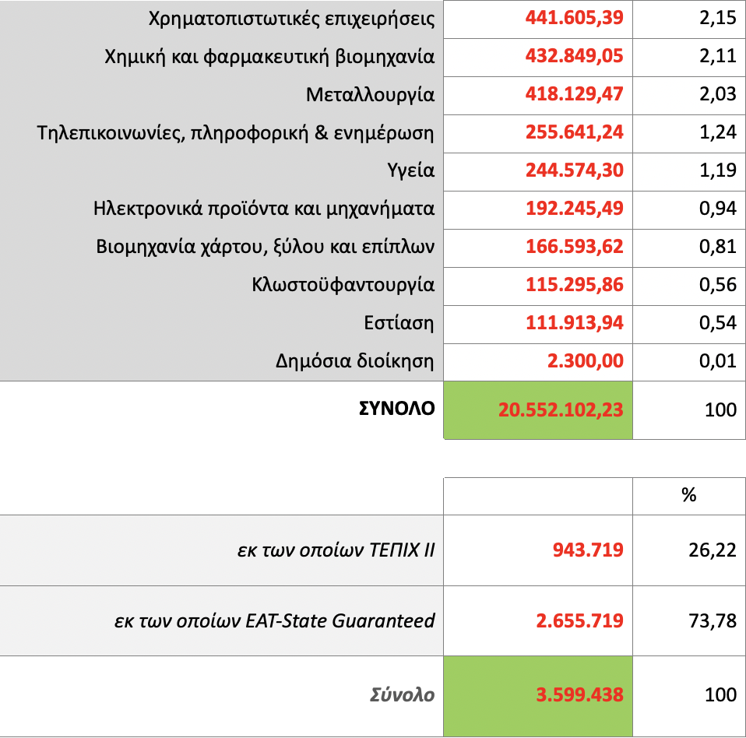The height and width of the screenshot is (738, 746).
Task: Select the Χρηματοπιστωτικές επιχειρήσεις label cell
Action: coord(291,18)
